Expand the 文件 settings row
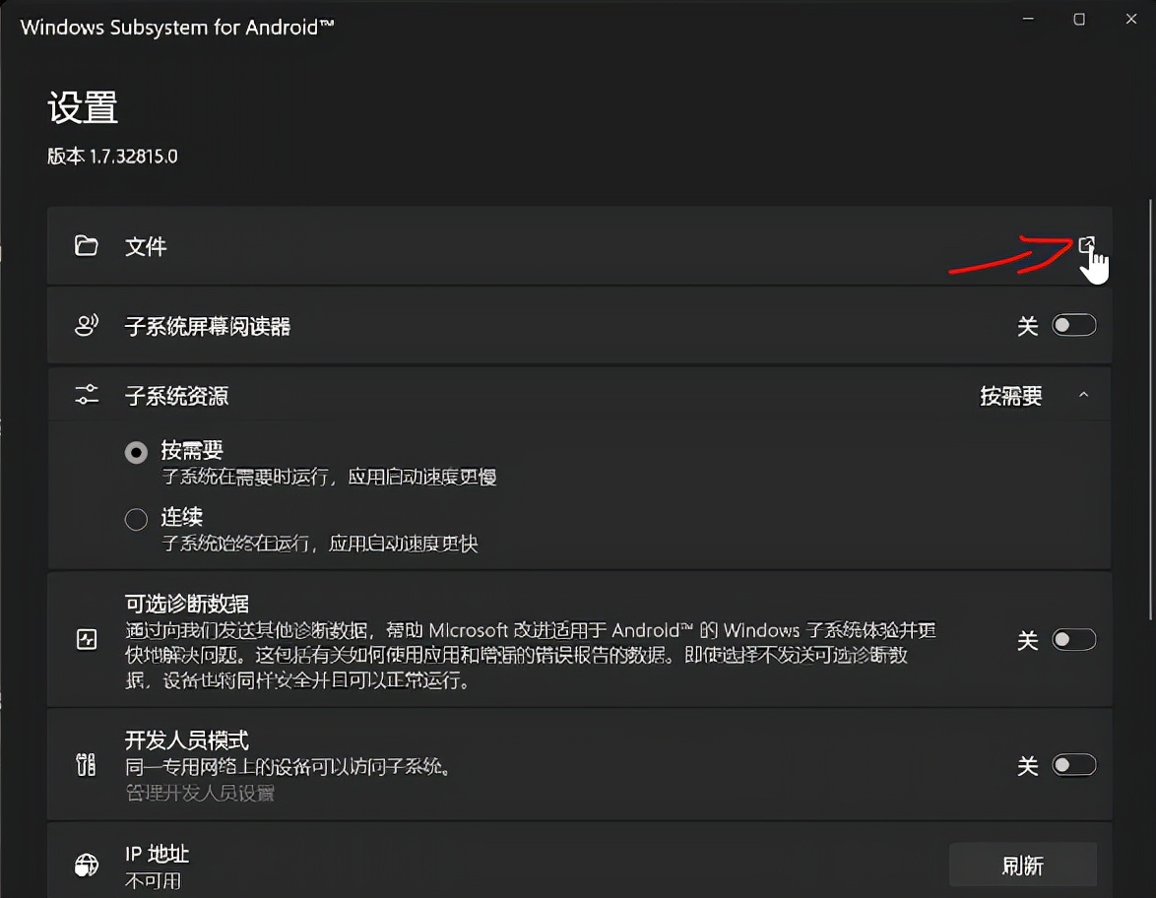Viewport: 1156px width, 898px height. 581,246
